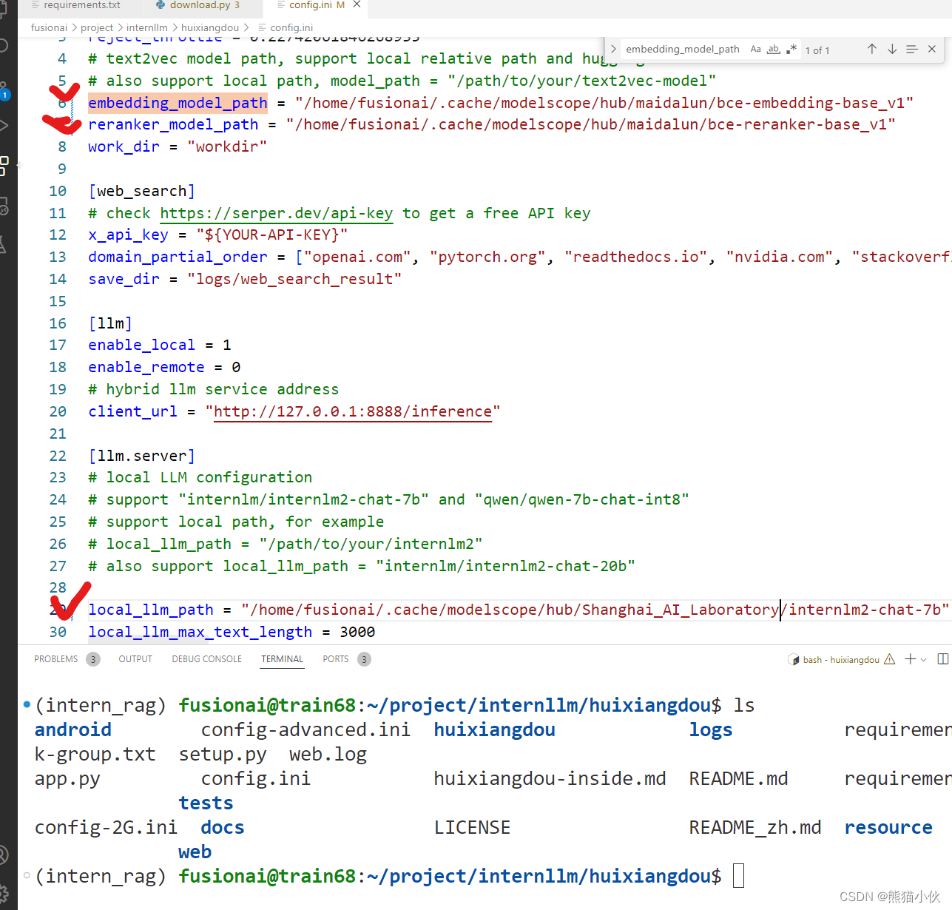Image resolution: width=952 pixels, height=910 pixels.
Task: Click the reranker_model_path key
Action: 173,124
